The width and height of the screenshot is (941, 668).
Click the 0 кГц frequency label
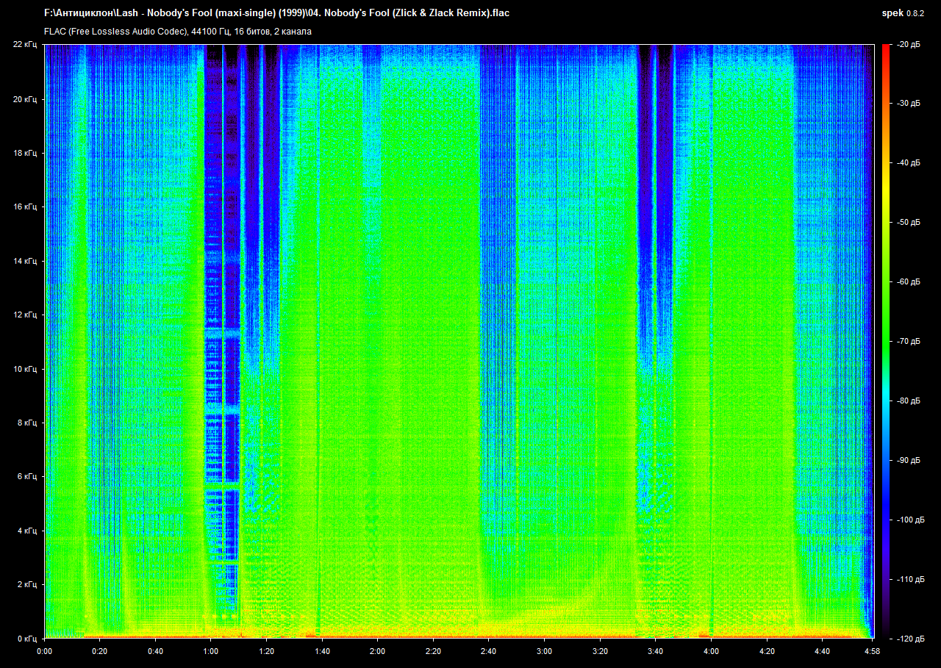[26, 639]
